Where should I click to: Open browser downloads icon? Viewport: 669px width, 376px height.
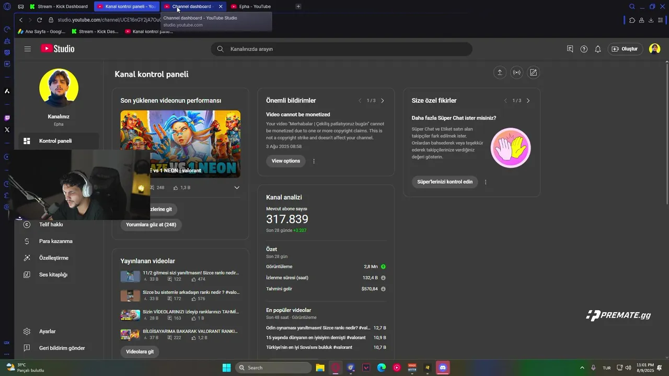651,20
